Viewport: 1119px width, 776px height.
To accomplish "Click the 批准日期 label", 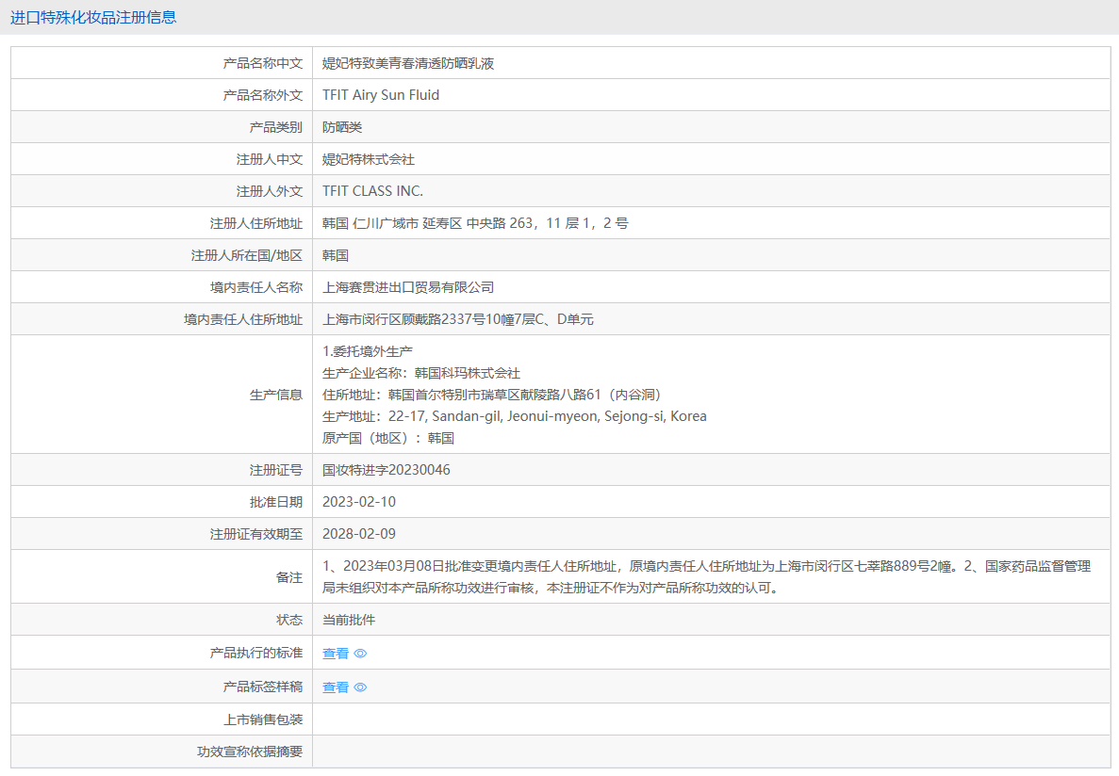I will (x=276, y=502).
